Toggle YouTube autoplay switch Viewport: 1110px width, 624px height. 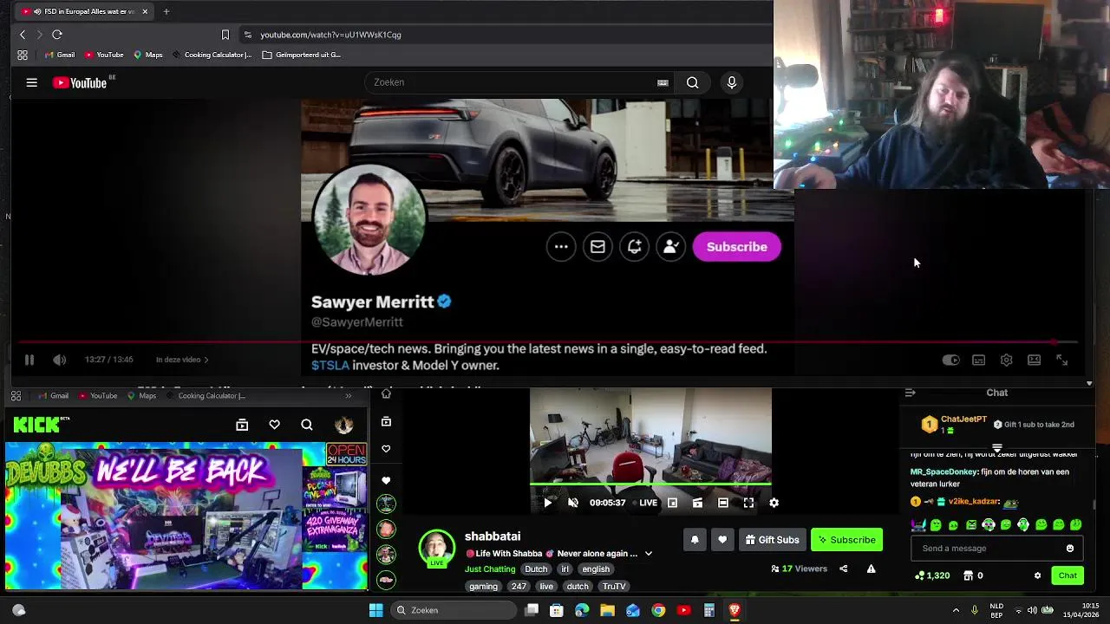click(950, 360)
